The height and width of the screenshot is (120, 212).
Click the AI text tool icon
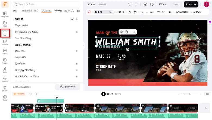coord(89,12)
